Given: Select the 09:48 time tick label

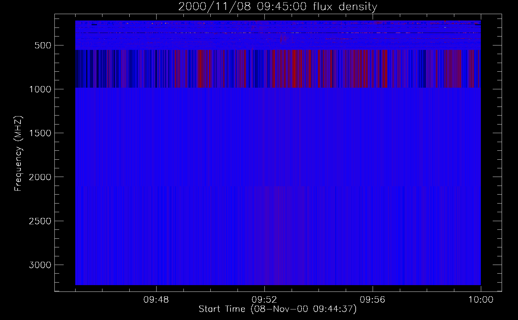Looking at the screenshot, I should pos(156,300).
